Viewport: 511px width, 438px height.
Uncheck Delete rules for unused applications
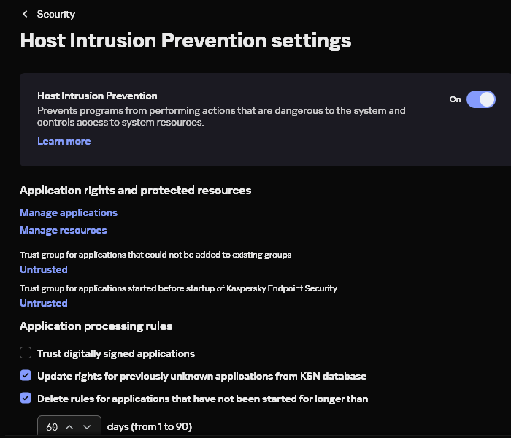coord(26,399)
